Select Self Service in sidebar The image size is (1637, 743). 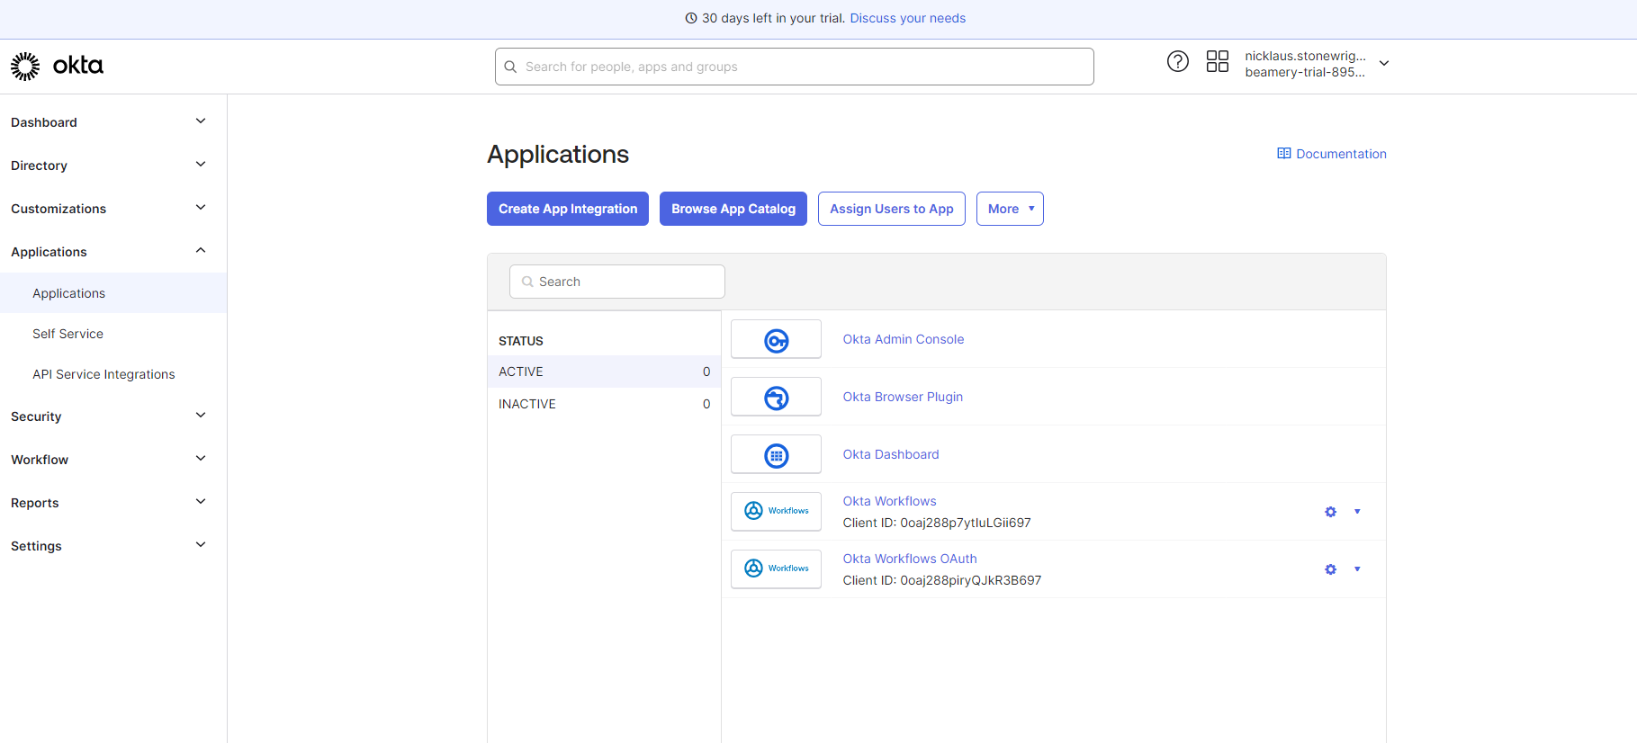[x=113, y=334]
